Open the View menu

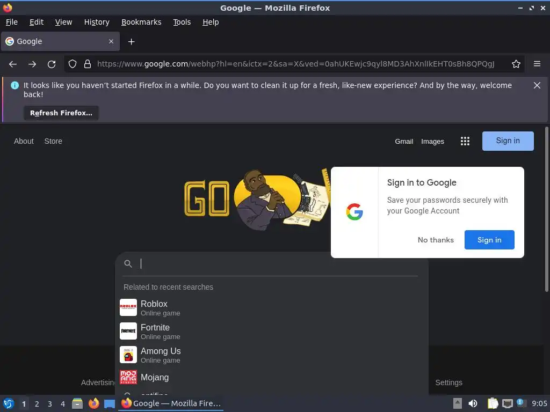pyautogui.click(x=63, y=22)
